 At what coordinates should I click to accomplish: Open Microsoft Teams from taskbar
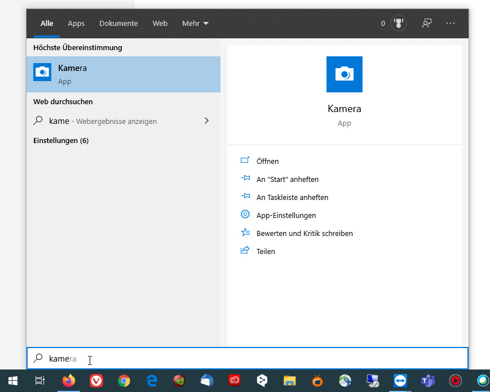point(429,381)
